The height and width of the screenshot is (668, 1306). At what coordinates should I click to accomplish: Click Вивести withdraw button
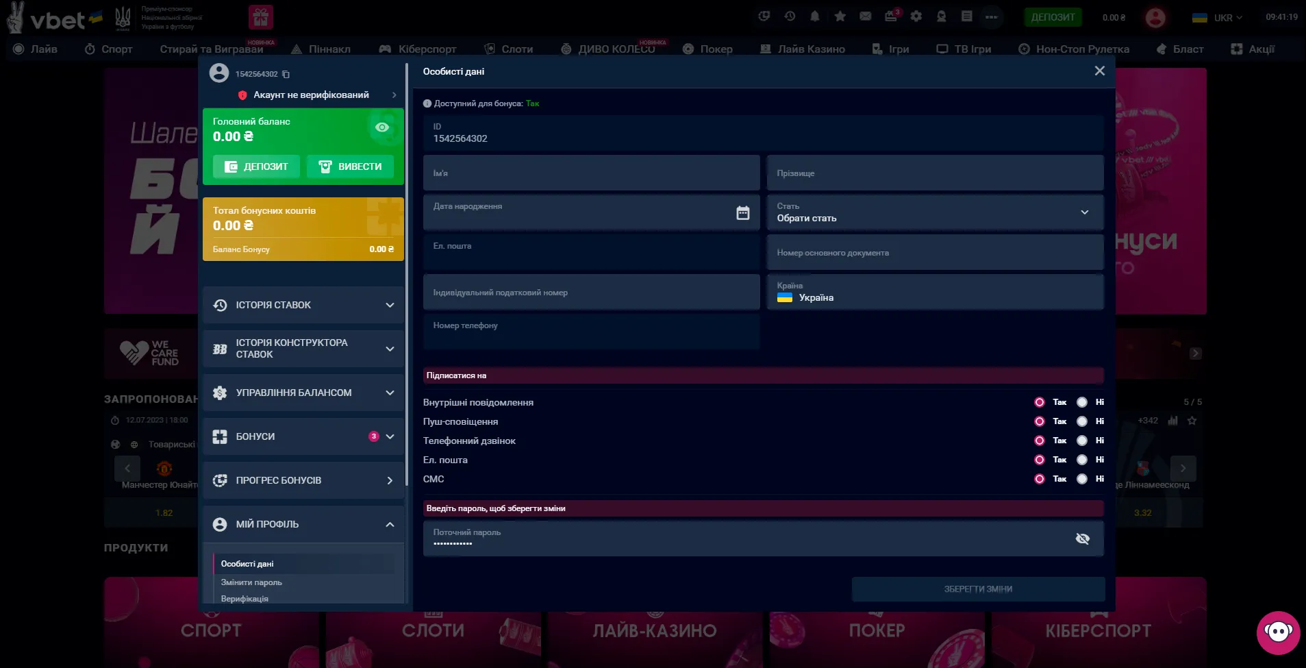point(350,166)
